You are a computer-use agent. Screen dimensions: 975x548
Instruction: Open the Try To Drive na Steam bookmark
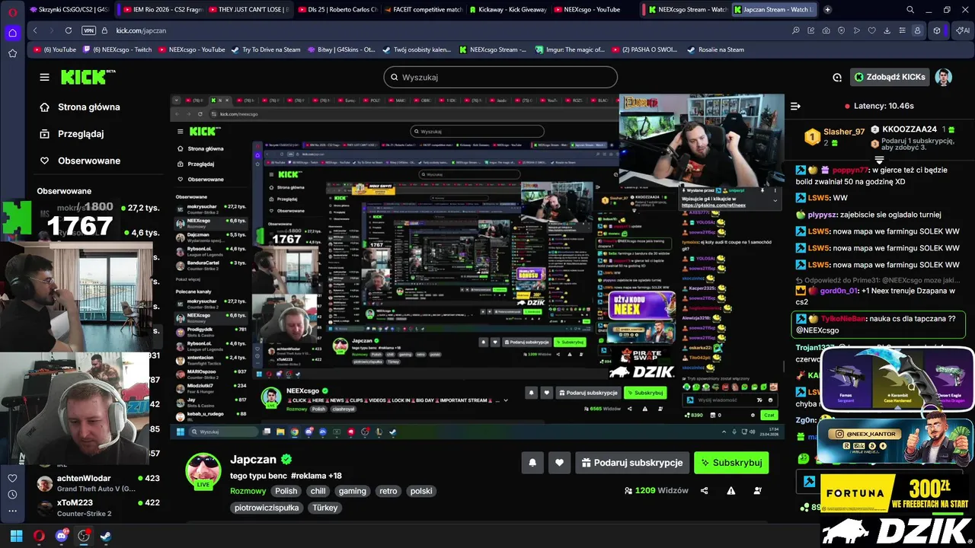point(265,49)
